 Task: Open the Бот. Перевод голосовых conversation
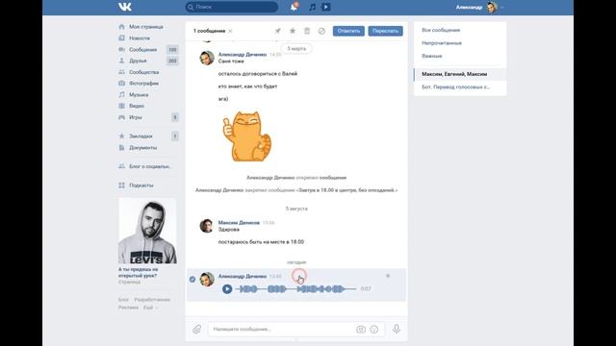[x=460, y=87]
